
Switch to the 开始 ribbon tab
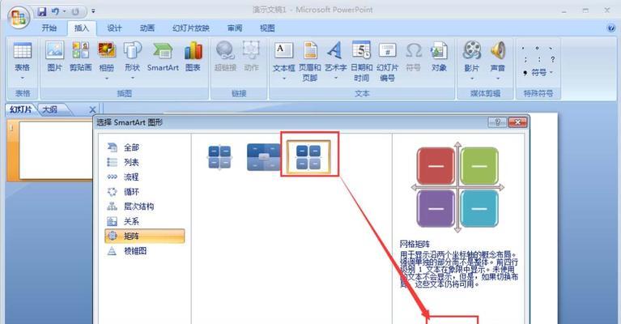tap(49, 28)
